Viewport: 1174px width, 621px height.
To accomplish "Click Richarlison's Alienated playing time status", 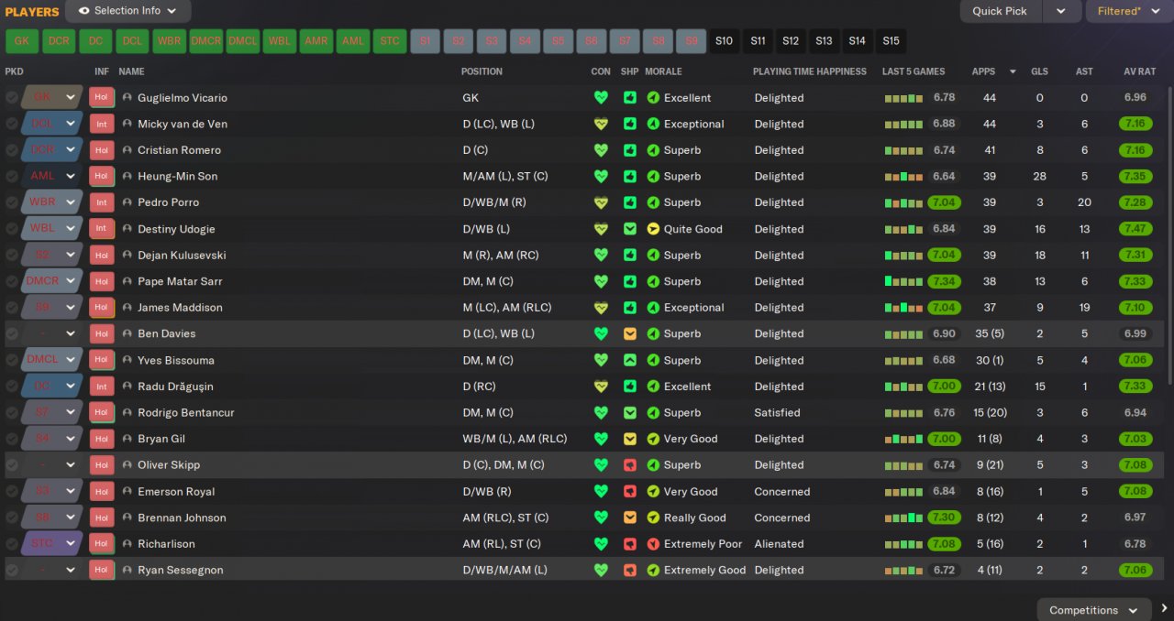I will pos(779,543).
